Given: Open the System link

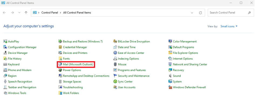Looking at the screenshot, I should point(177,81).
